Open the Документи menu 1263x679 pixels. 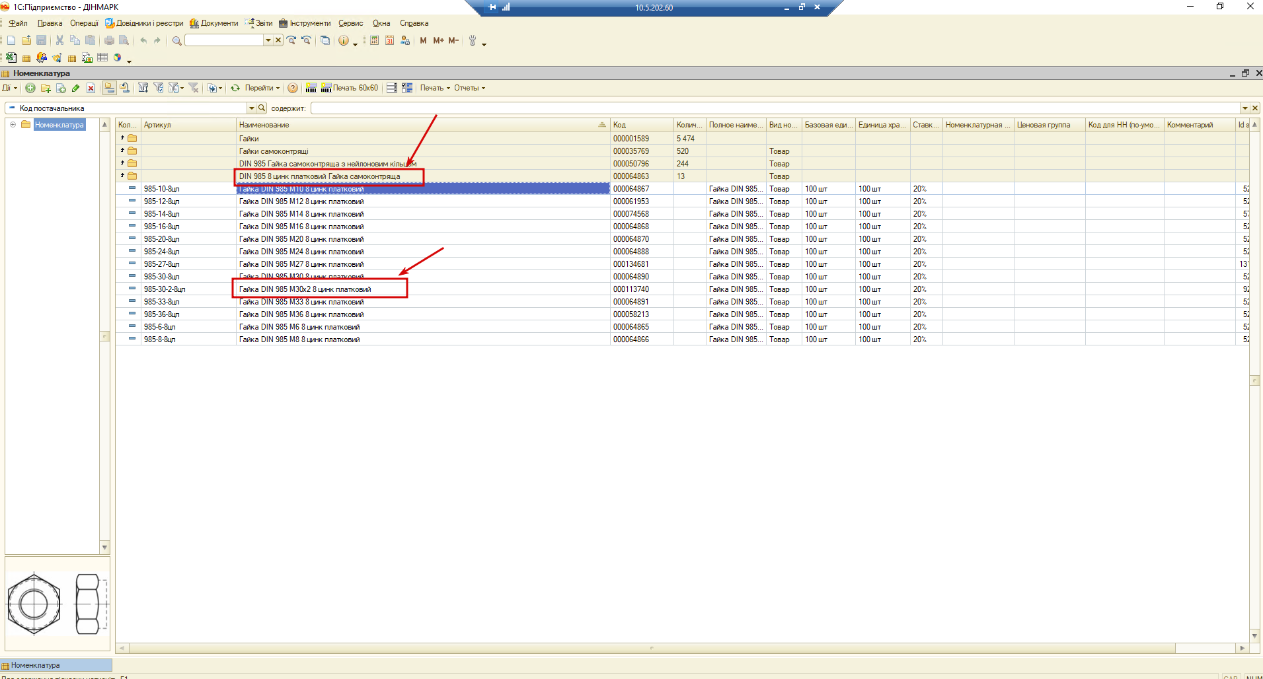pyautogui.click(x=214, y=23)
